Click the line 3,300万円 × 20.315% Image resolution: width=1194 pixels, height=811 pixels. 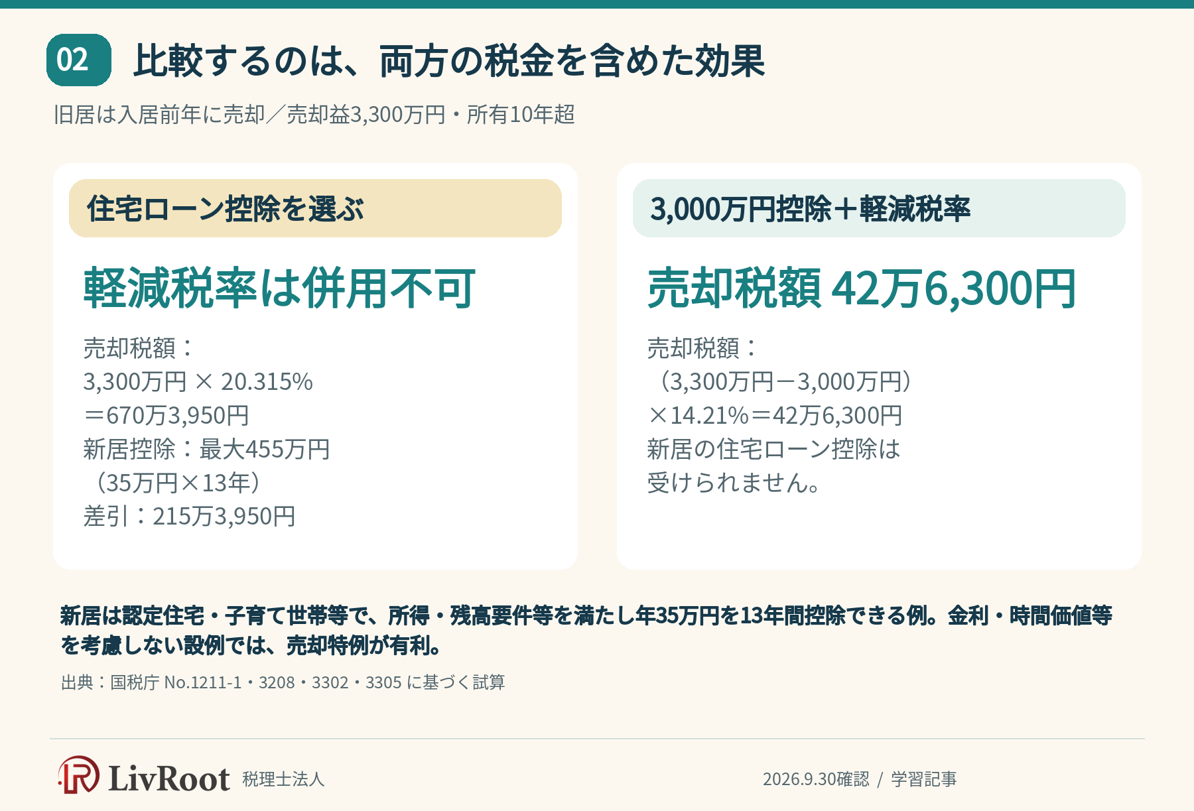click(x=198, y=382)
